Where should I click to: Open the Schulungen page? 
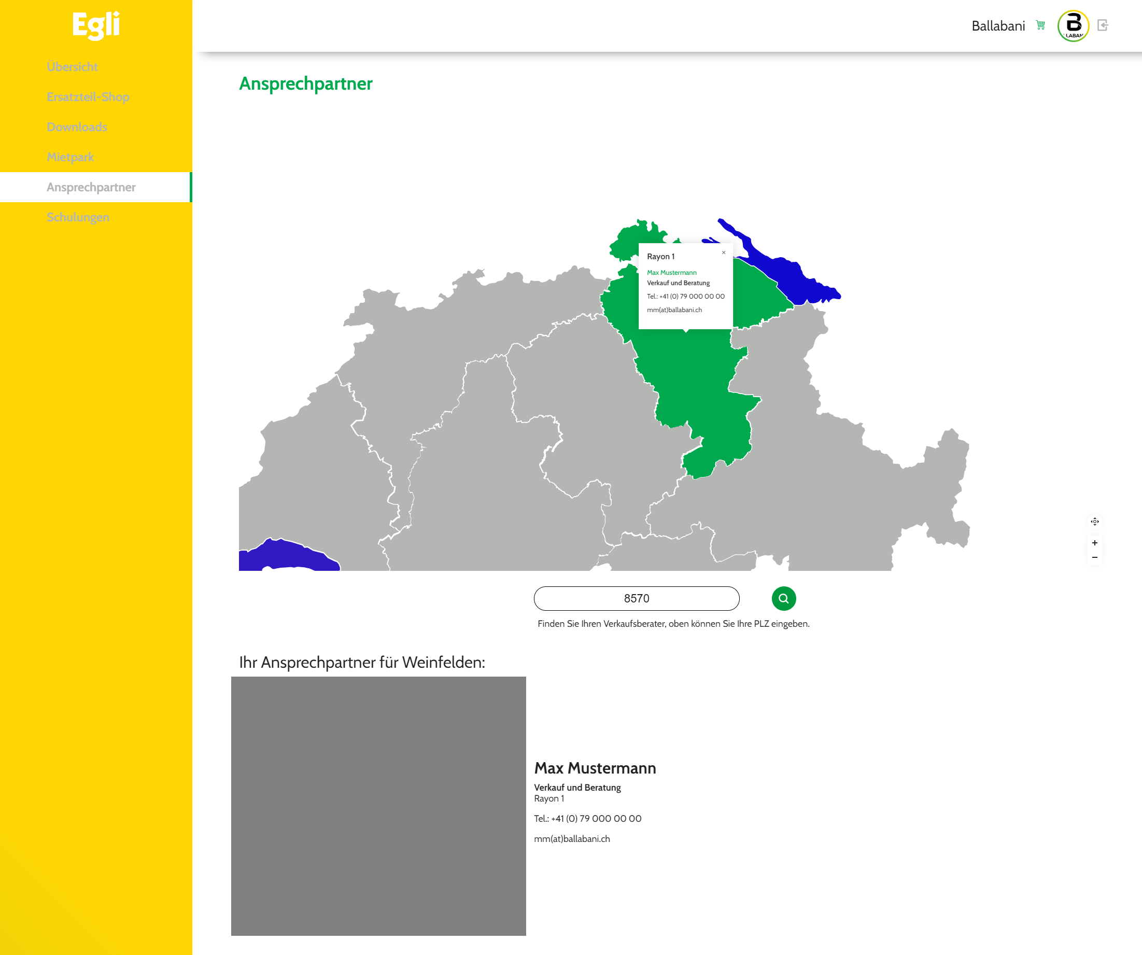pos(78,217)
